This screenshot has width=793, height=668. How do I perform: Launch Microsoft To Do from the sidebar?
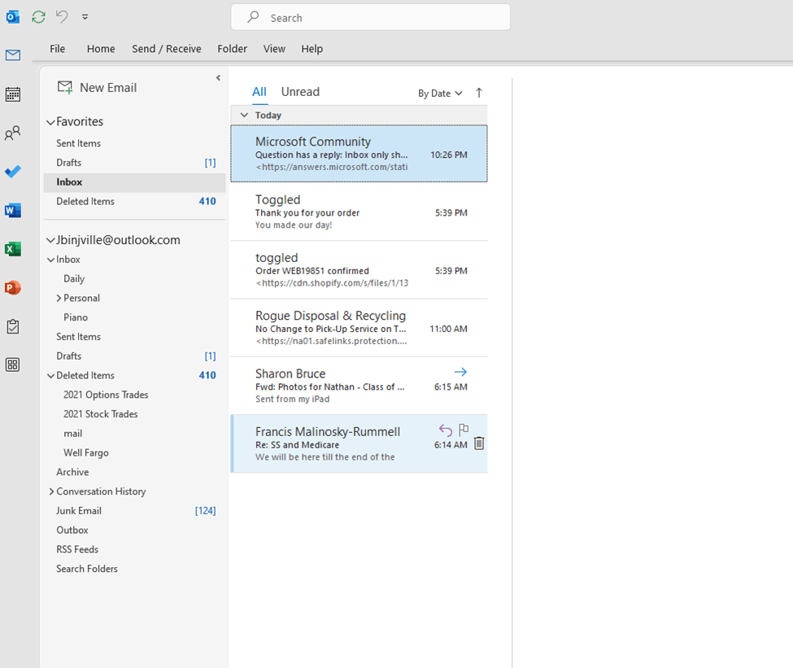coord(12,172)
